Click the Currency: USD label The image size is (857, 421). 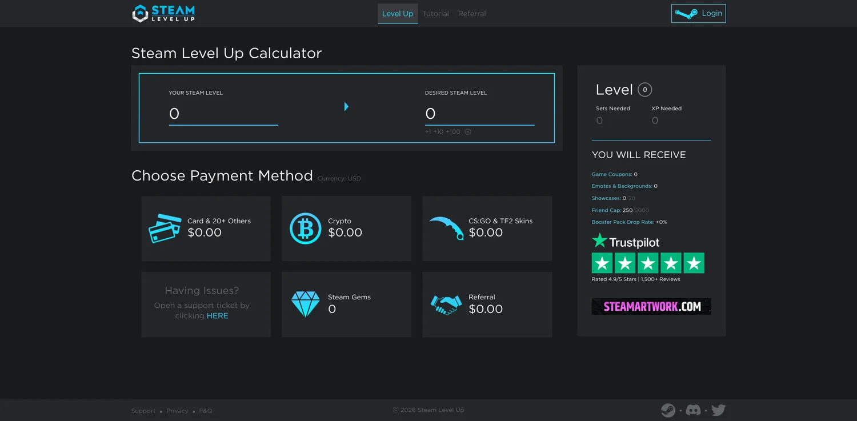339,179
